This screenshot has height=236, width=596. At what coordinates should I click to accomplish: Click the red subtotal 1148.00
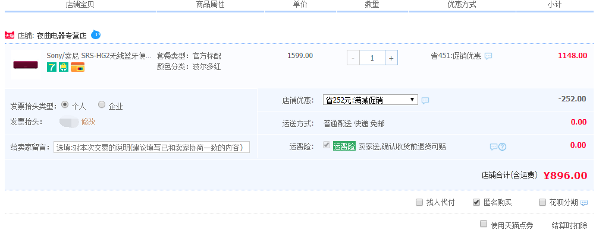pyautogui.click(x=572, y=56)
